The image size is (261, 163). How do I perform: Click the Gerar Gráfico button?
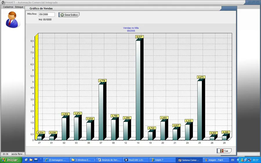[69, 15]
